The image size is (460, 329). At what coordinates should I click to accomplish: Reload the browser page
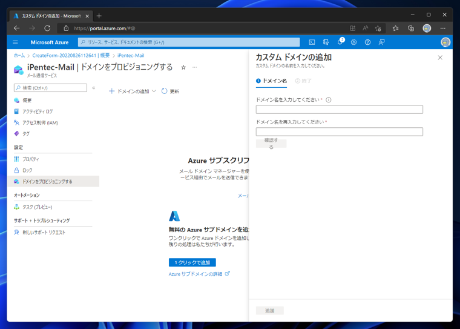click(x=47, y=28)
